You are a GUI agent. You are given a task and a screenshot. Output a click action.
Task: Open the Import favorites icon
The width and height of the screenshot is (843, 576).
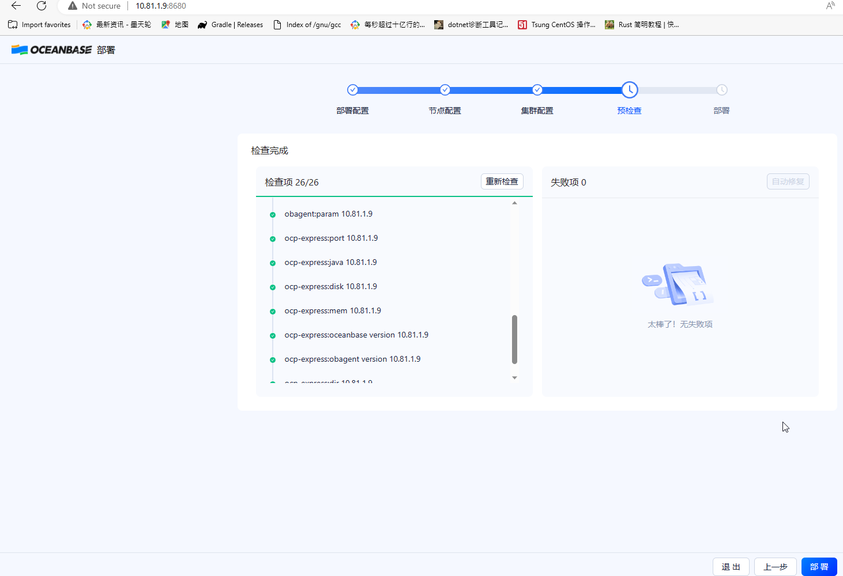tap(12, 24)
